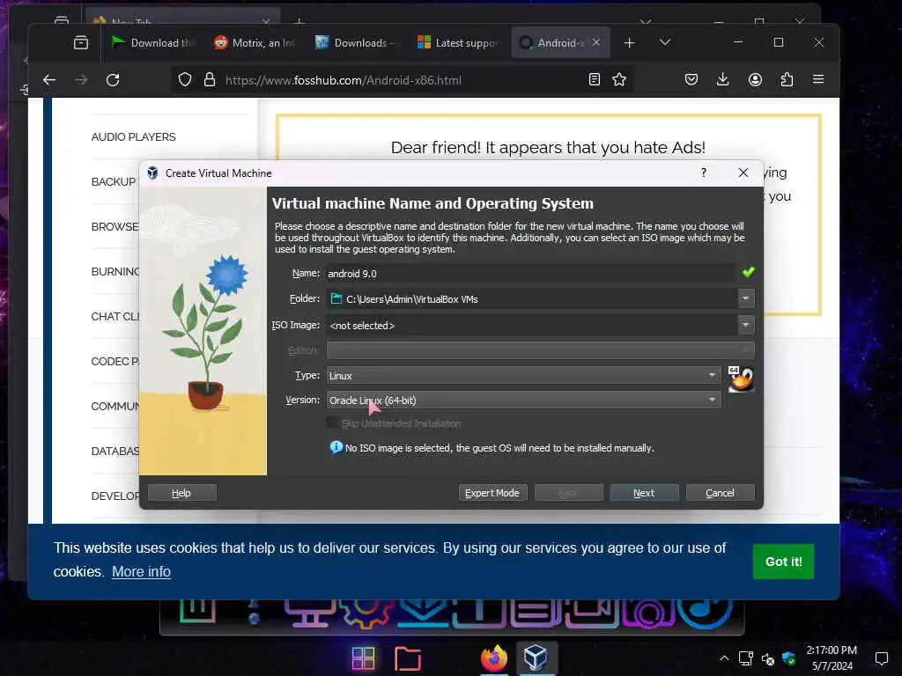Reload the fosshub page
The image size is (902, 676).
[113, 80]
